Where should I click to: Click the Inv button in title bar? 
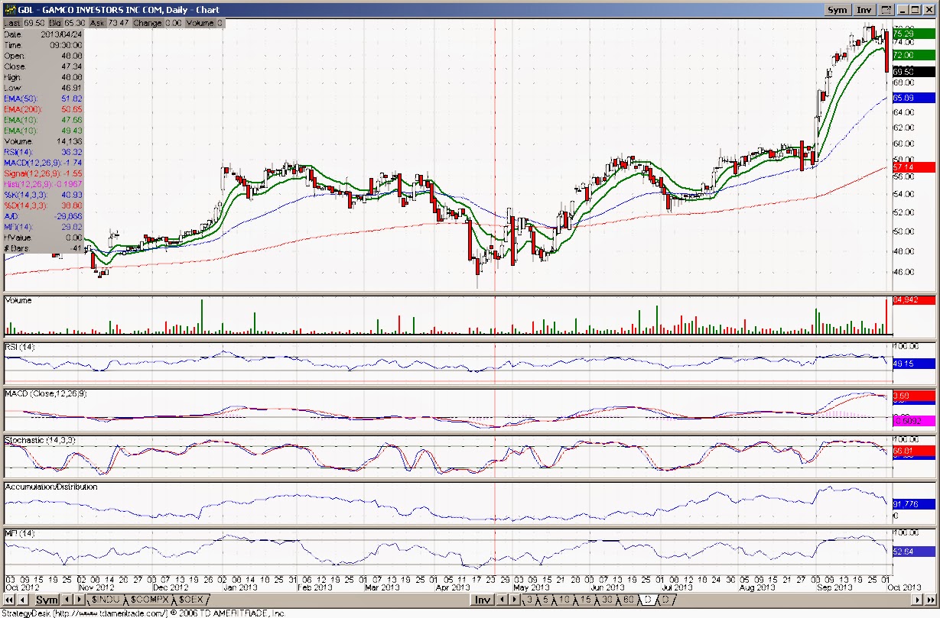tap(864, 9)
